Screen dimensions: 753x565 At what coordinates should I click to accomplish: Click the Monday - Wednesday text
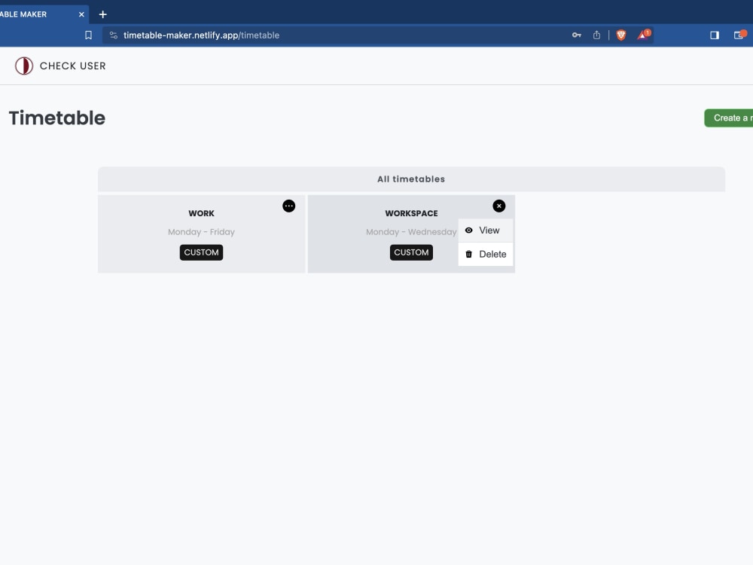click(x=411, y=232)
